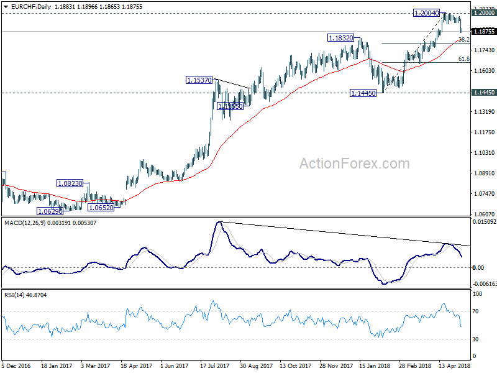This screenshot has height=373, width=497.
Task: Click the 1.13190 price axis value
Action: click(x=484, y=112)
